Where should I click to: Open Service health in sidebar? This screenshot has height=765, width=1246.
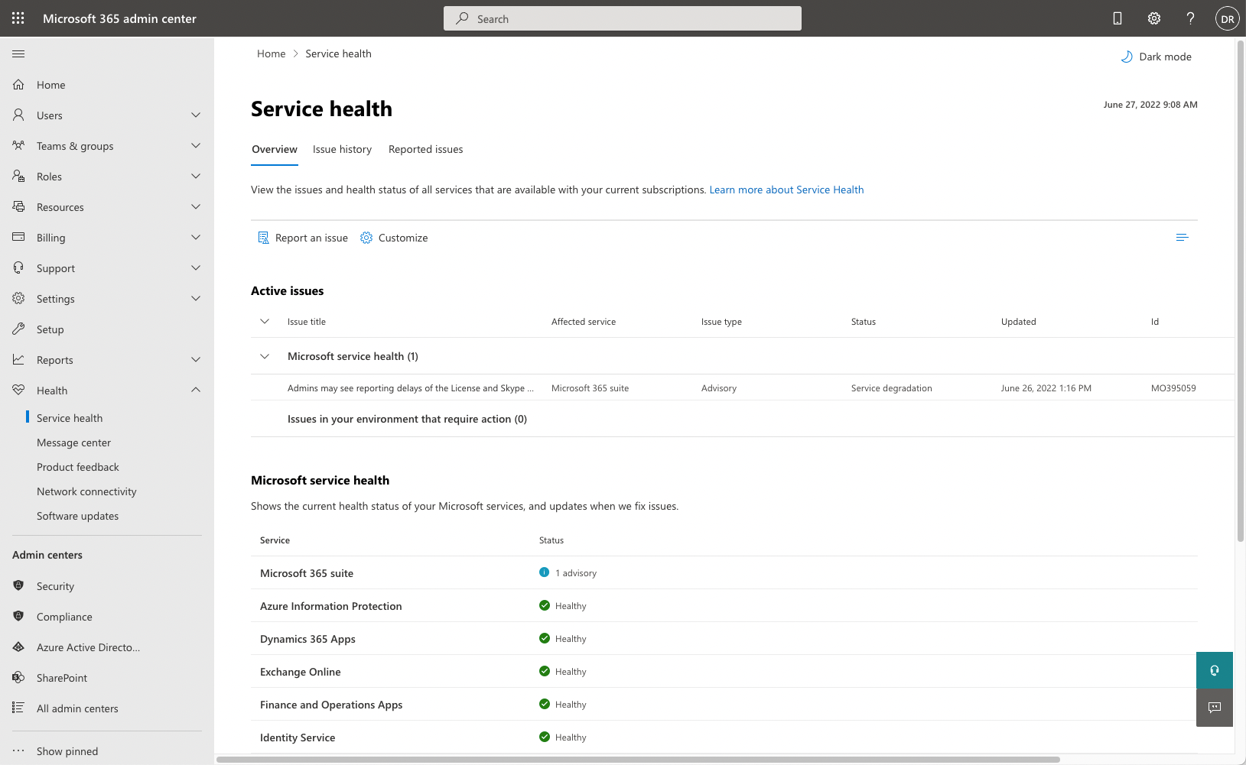coord(70,418)
